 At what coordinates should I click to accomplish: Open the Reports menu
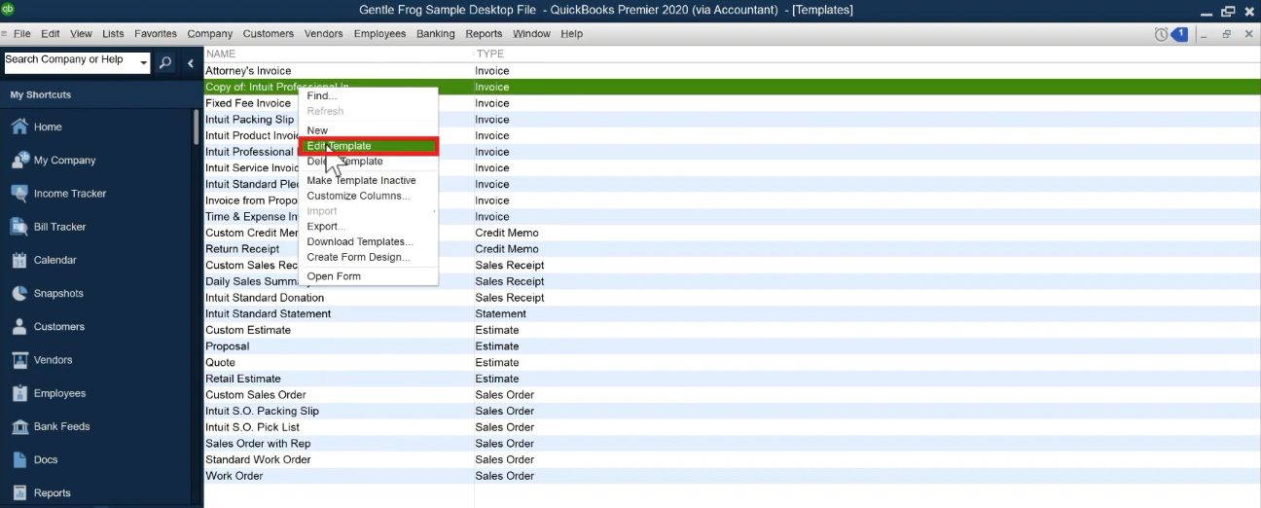pos(484,33)
